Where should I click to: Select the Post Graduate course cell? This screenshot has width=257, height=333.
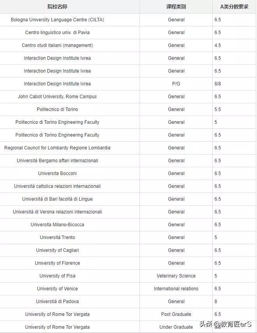click(176, 314)
